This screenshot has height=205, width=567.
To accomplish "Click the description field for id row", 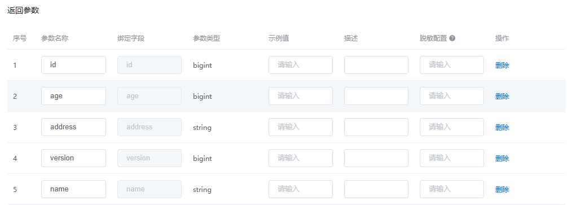I will [376, 65].
